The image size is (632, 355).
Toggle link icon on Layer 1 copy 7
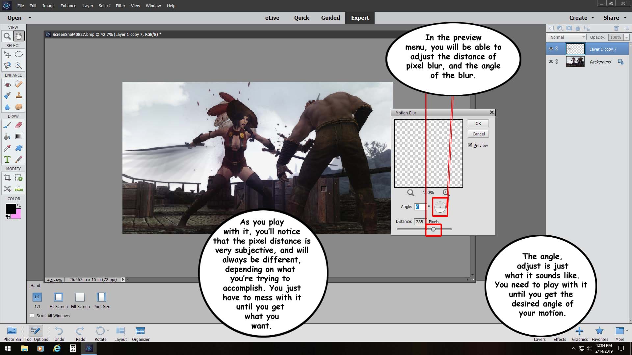tap(557, 49)
